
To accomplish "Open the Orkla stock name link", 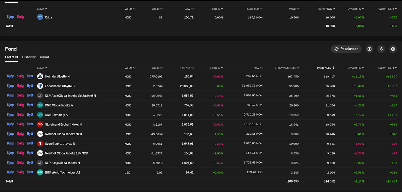I will click(49, 17).
